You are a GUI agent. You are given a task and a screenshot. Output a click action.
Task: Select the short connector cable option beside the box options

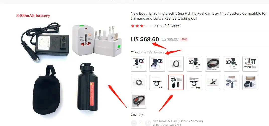click(213, 82)
